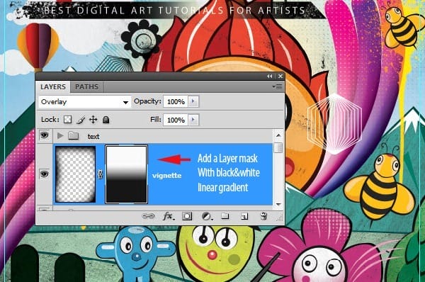Image resolution: width=425 pixels, height=282 pixels.
Task: Open the Fill slider arrow
Action: pos(193,120)
